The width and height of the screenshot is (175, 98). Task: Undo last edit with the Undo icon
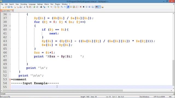click(34, 7)
